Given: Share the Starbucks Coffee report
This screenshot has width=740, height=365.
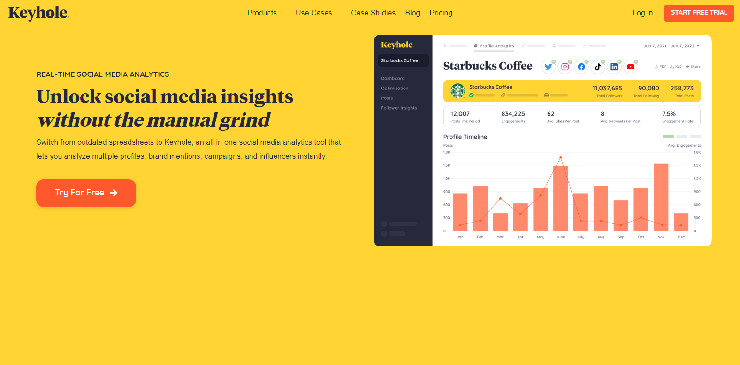Looking at the screenshot, I should 693,67.
